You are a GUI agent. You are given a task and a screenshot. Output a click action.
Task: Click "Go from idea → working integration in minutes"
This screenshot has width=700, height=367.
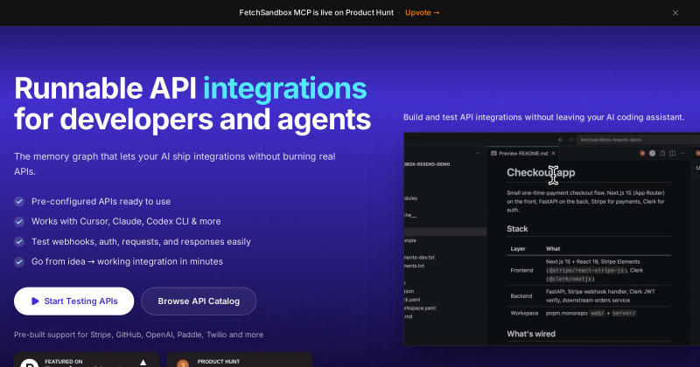127,262
